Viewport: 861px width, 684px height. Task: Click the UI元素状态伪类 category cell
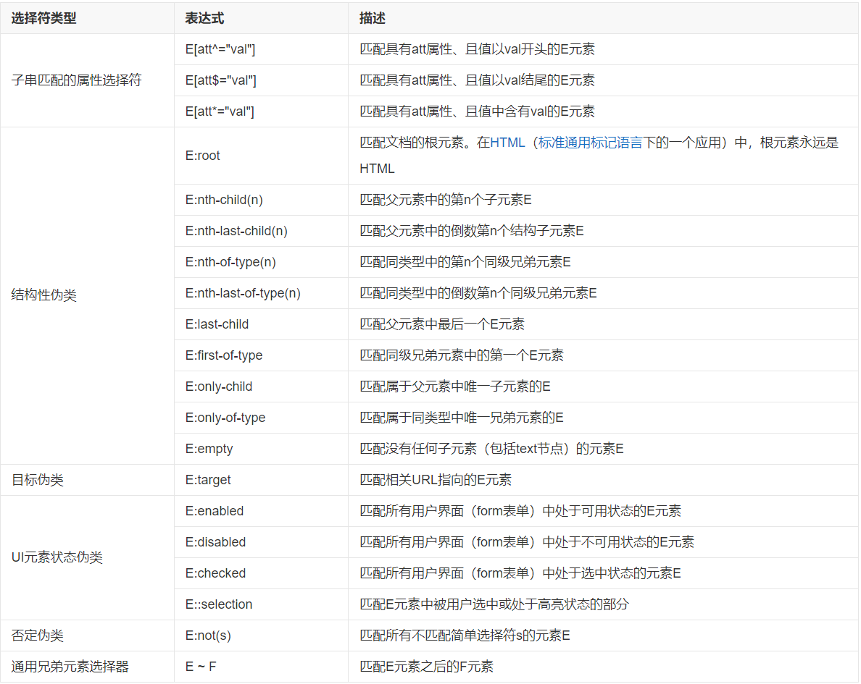(57, 557)
